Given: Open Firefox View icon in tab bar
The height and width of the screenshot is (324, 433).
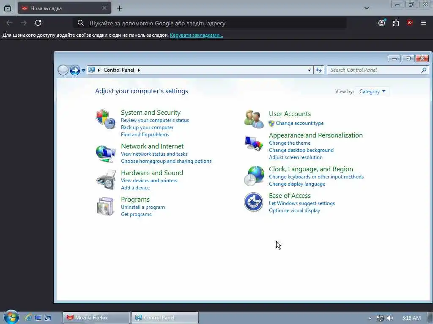Looking at the screenshot, I should 8,8.
